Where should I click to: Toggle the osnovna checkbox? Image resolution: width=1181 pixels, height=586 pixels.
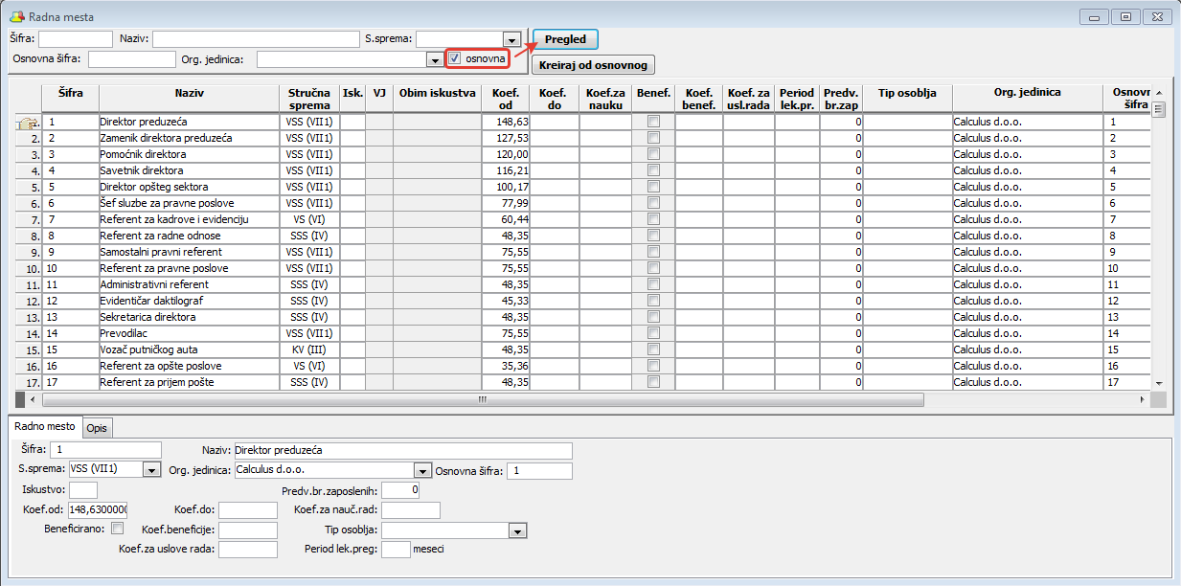click(456, 59)
